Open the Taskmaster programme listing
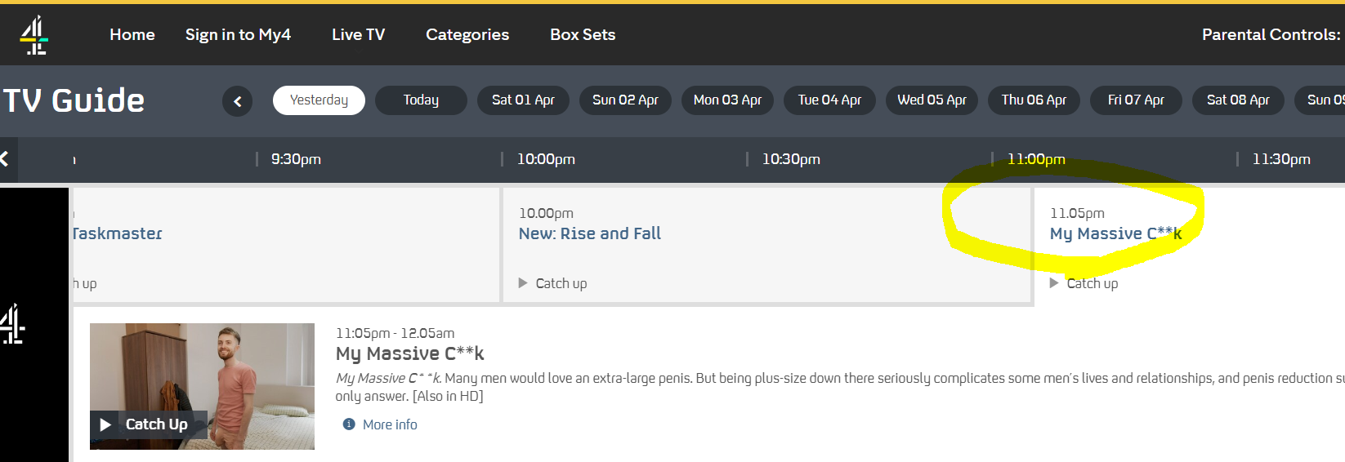The image size is (1345, 462). 117,233
